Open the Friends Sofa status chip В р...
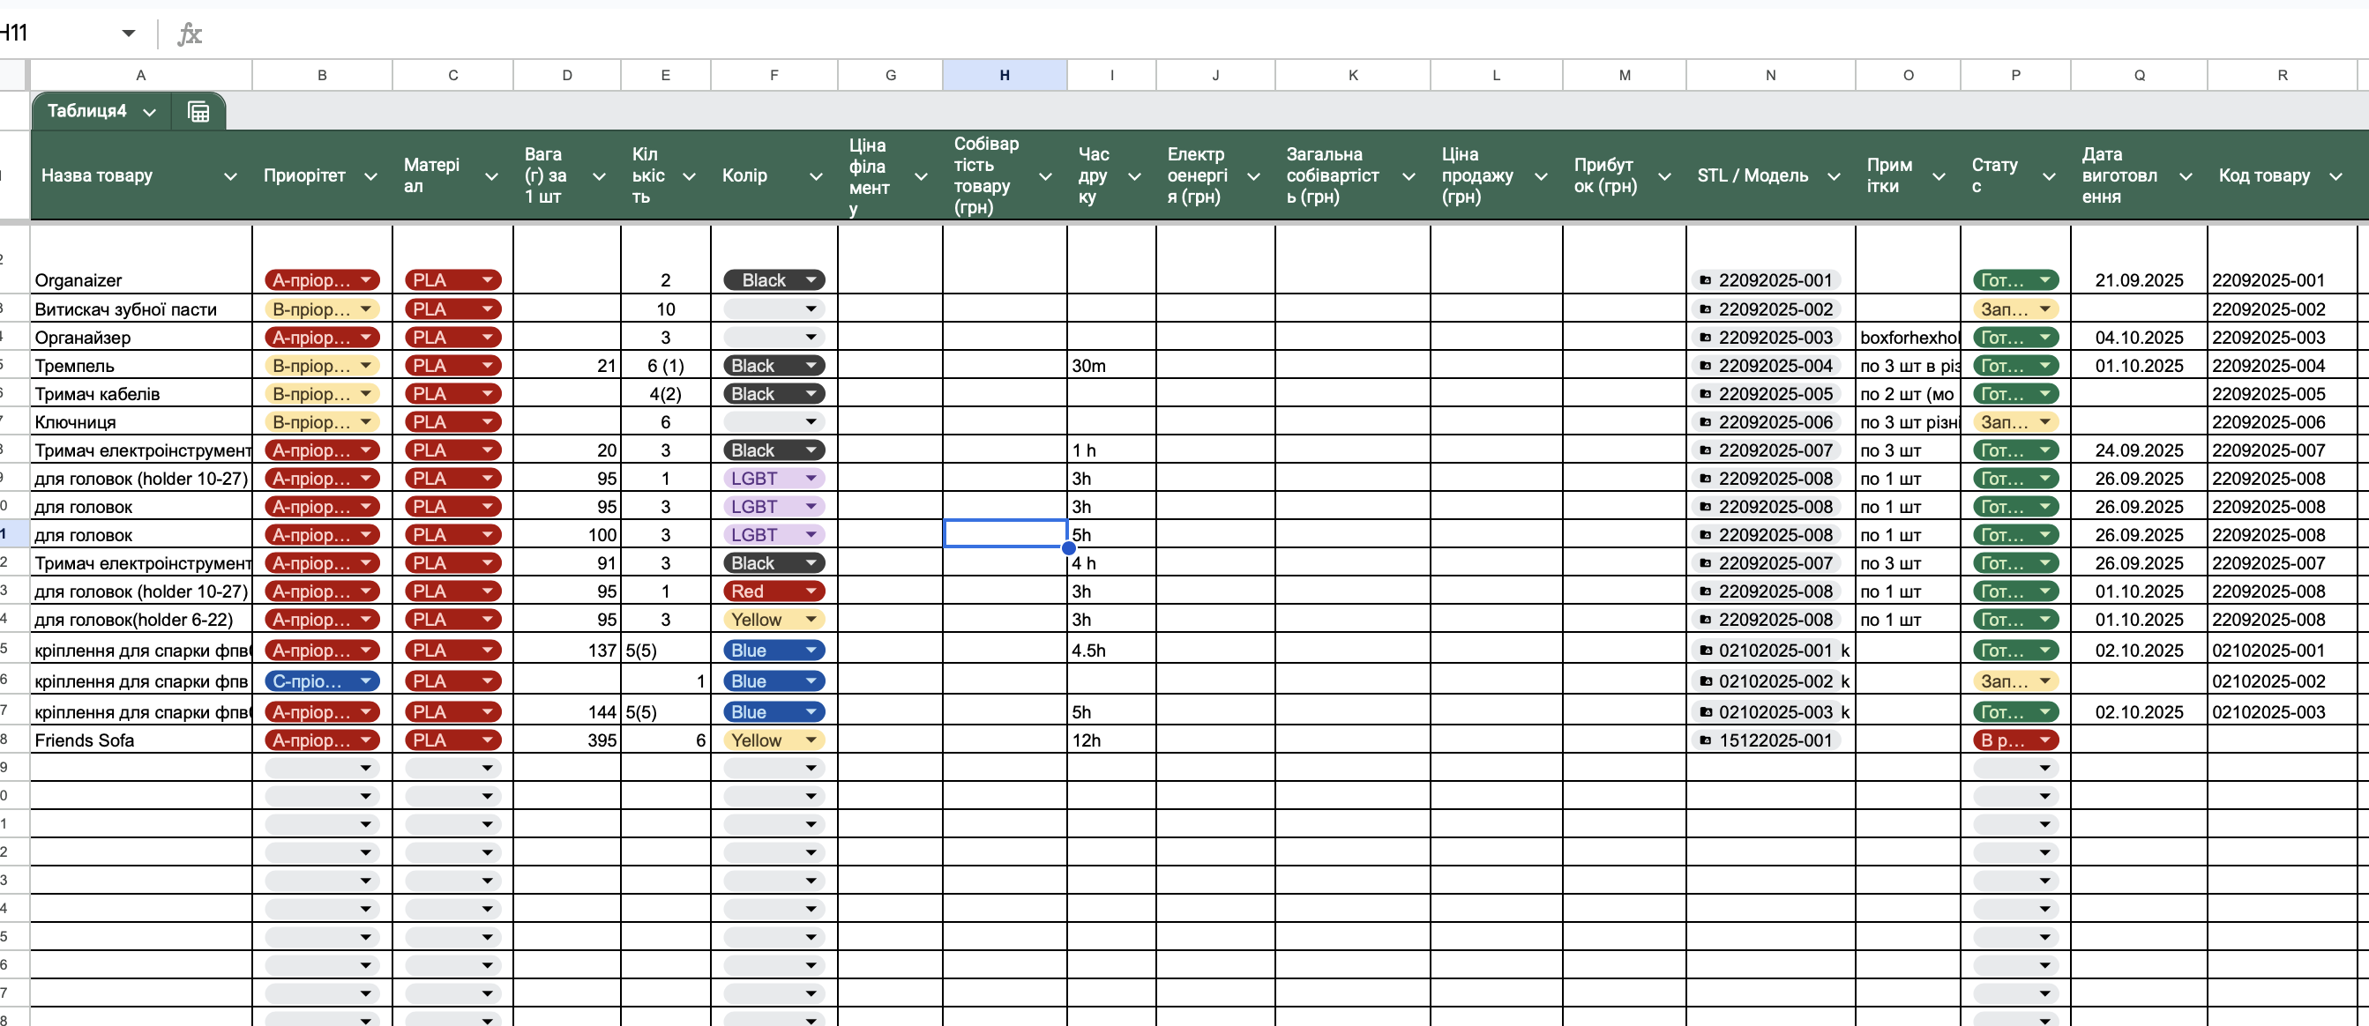2369x1026 pixels. [2015, 740]
